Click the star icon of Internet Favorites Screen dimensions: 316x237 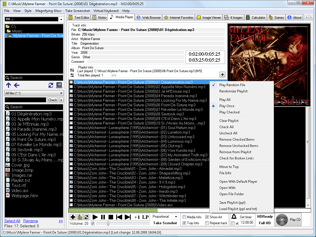coord(166,18)
